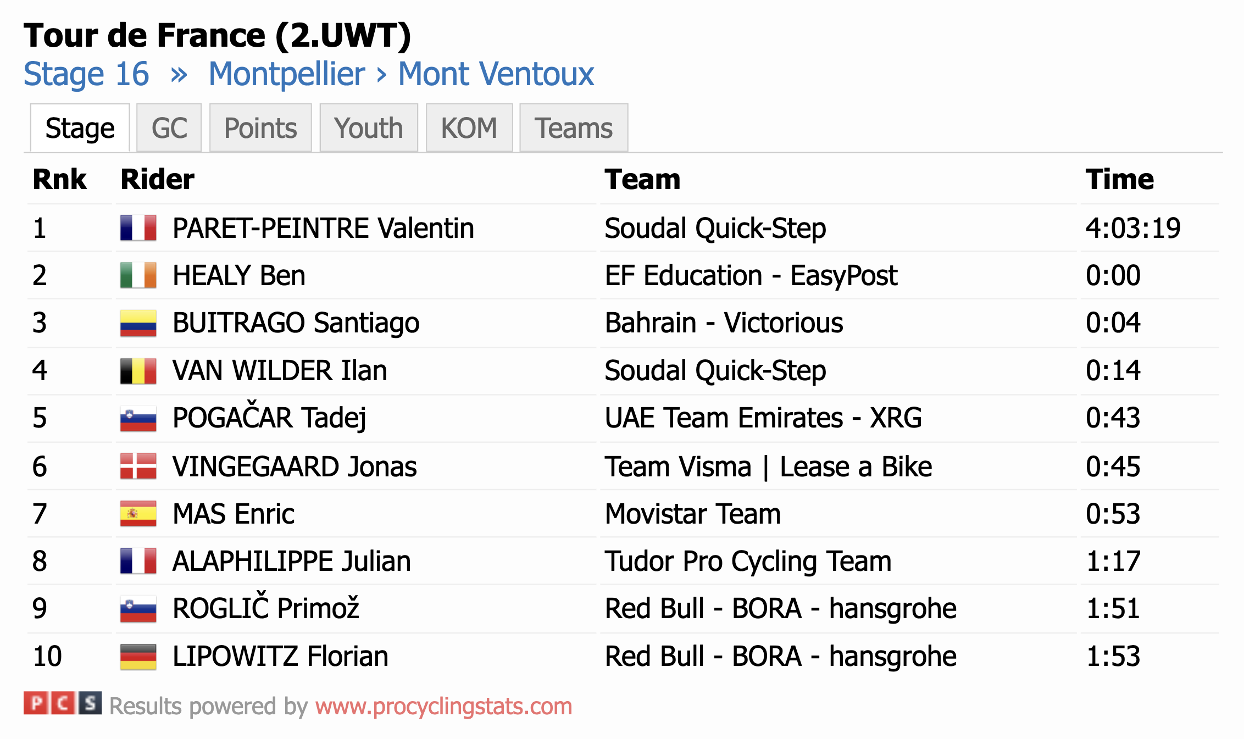Click the Spanish flag beside MAS Enric

(138, 514)
